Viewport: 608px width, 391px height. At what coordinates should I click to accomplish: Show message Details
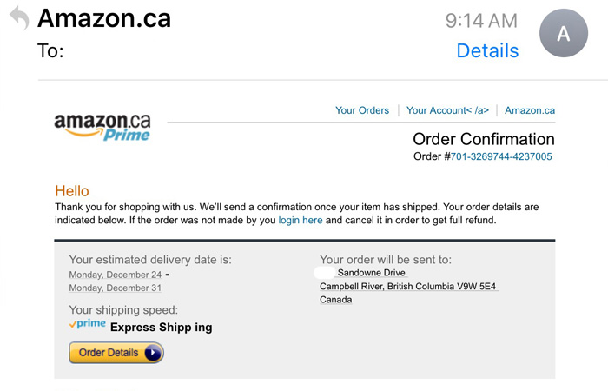point(487,50)
